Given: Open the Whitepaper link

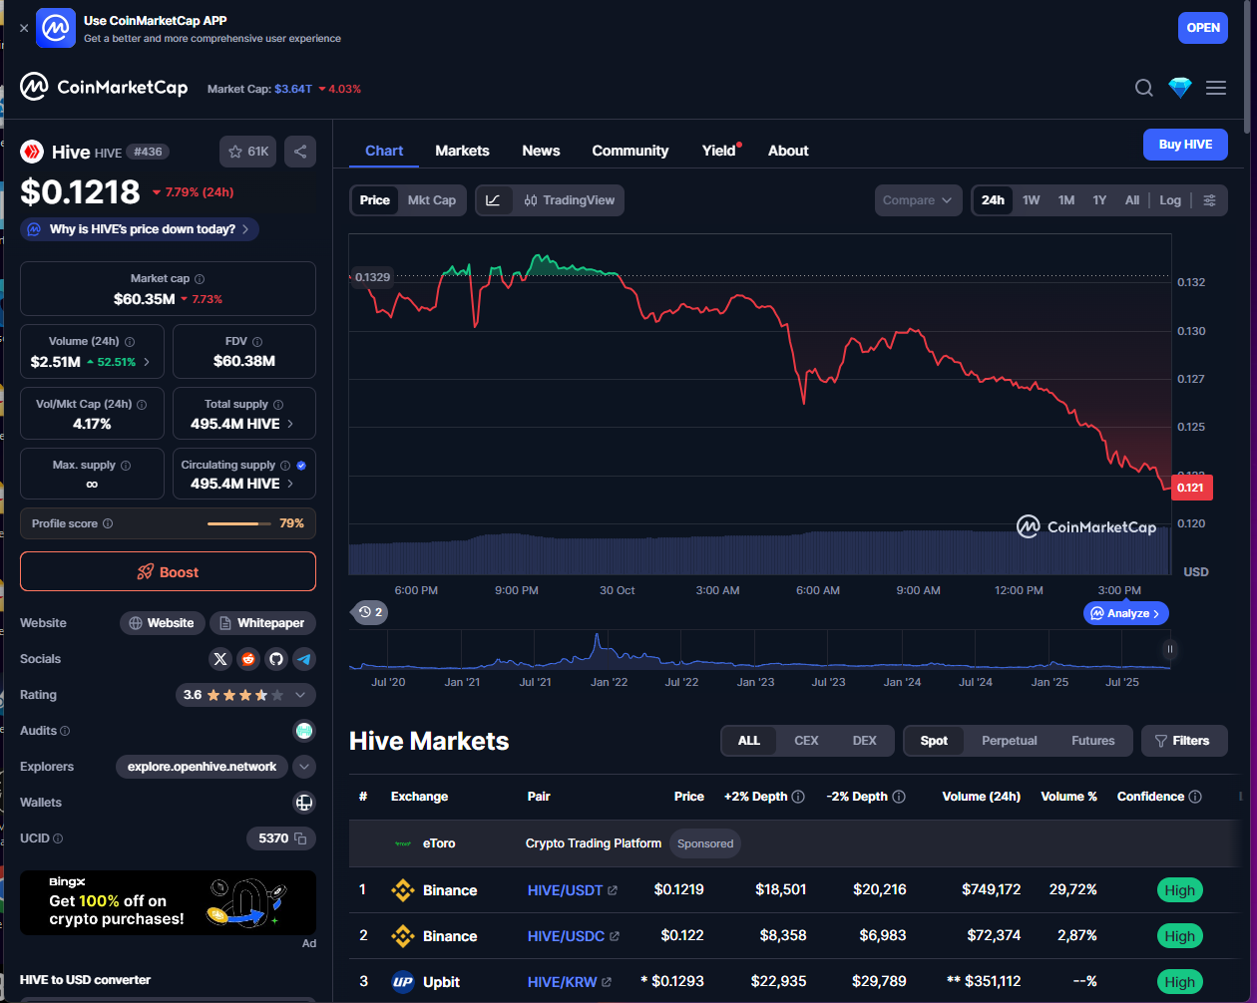Looking at the screenshot, I should [262, 623].
